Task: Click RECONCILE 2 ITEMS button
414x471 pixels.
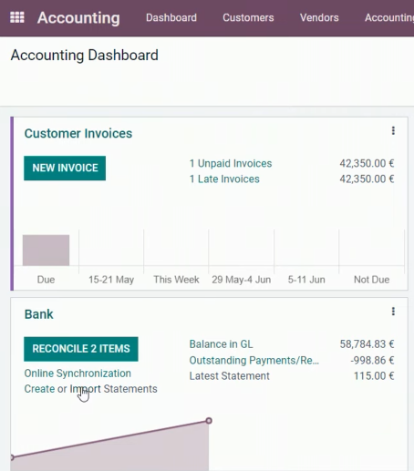Action: coord(81,349)
